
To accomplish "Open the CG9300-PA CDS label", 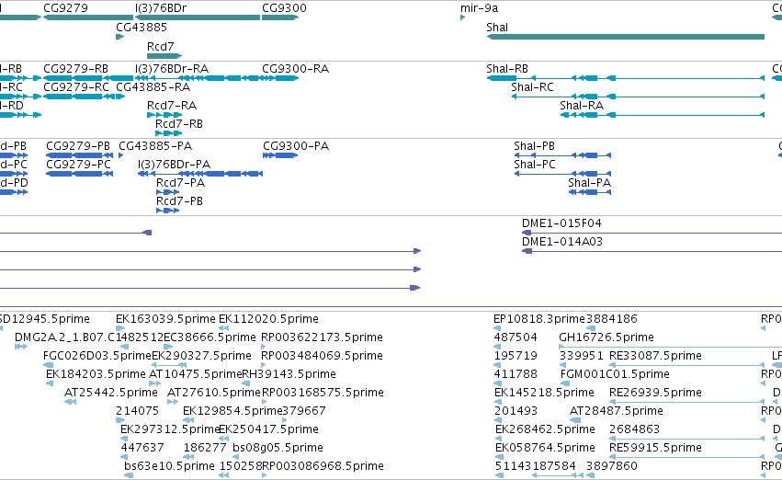I will (x=296, y=146).
